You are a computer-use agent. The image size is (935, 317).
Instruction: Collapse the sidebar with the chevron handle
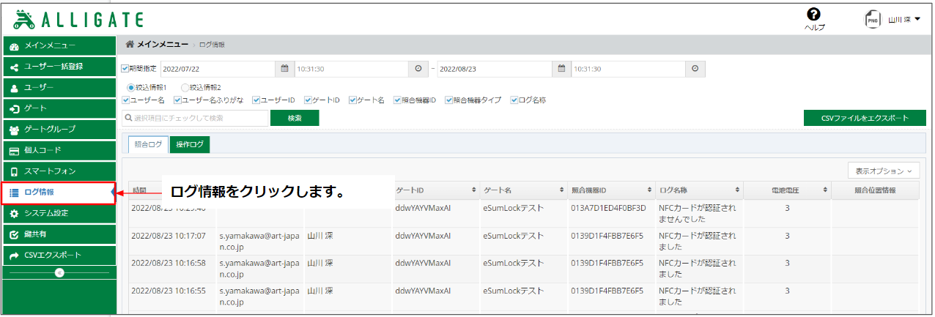(x=59, y=272)
